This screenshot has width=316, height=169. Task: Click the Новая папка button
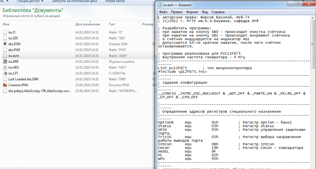114,1
